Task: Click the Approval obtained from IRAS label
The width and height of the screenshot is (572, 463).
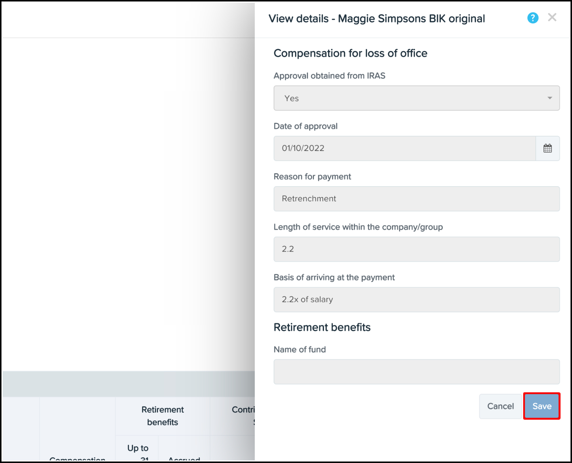Action: 329,76
